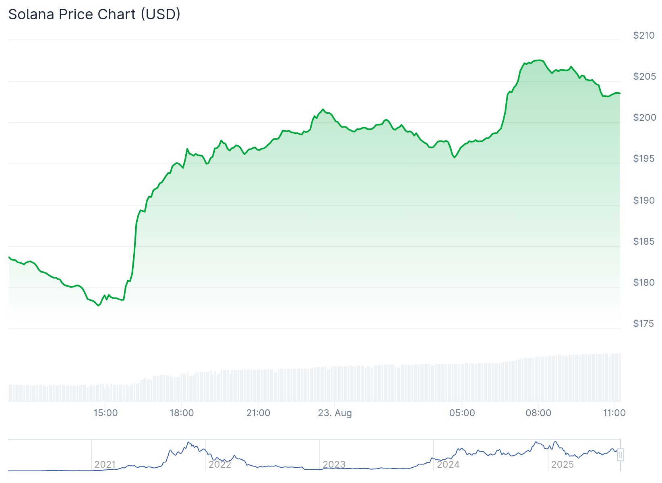Click the 23. Aug date label
The image size is (662, 483).
click(335, 413)
